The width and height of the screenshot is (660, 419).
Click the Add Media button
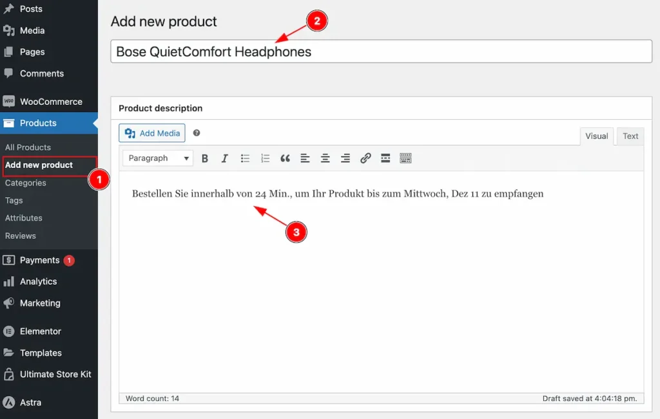pos(152,133)
